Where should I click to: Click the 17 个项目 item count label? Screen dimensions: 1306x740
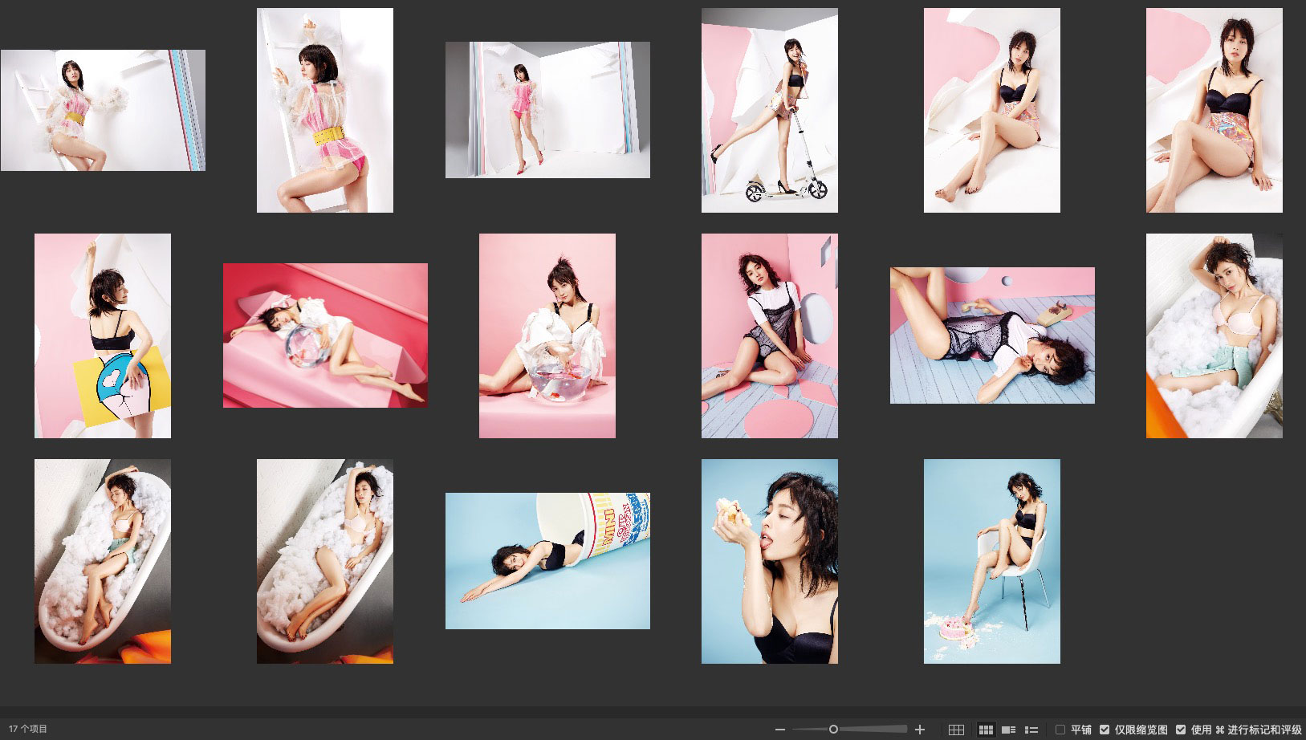pyautogui.click(x=28, y=729)
